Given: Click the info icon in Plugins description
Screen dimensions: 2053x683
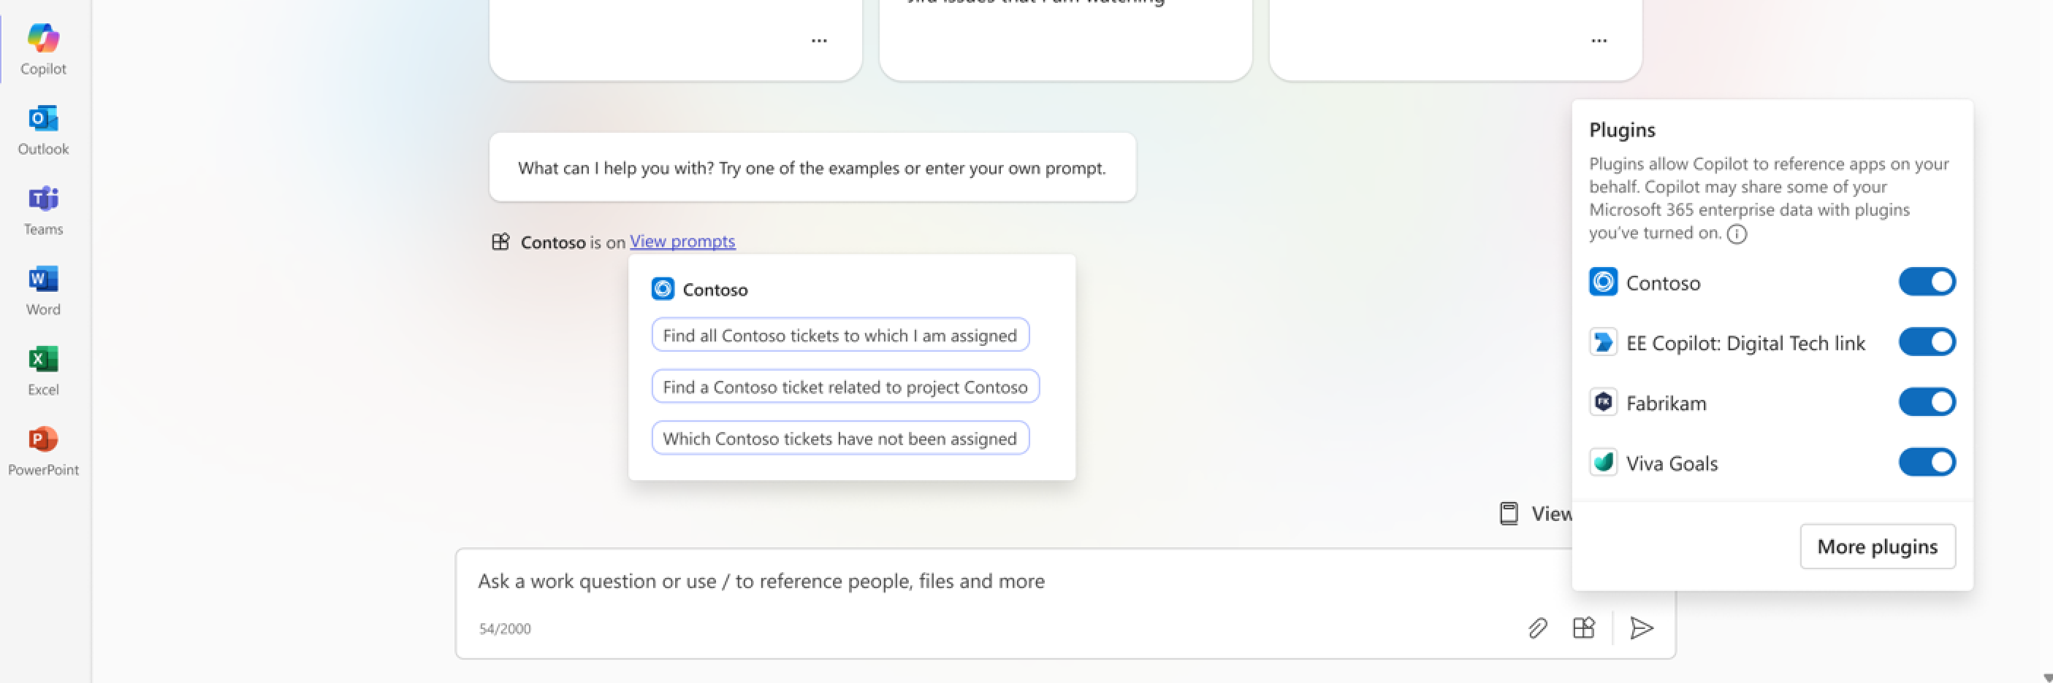Looking at the screenshot, I should [1737, 234].
